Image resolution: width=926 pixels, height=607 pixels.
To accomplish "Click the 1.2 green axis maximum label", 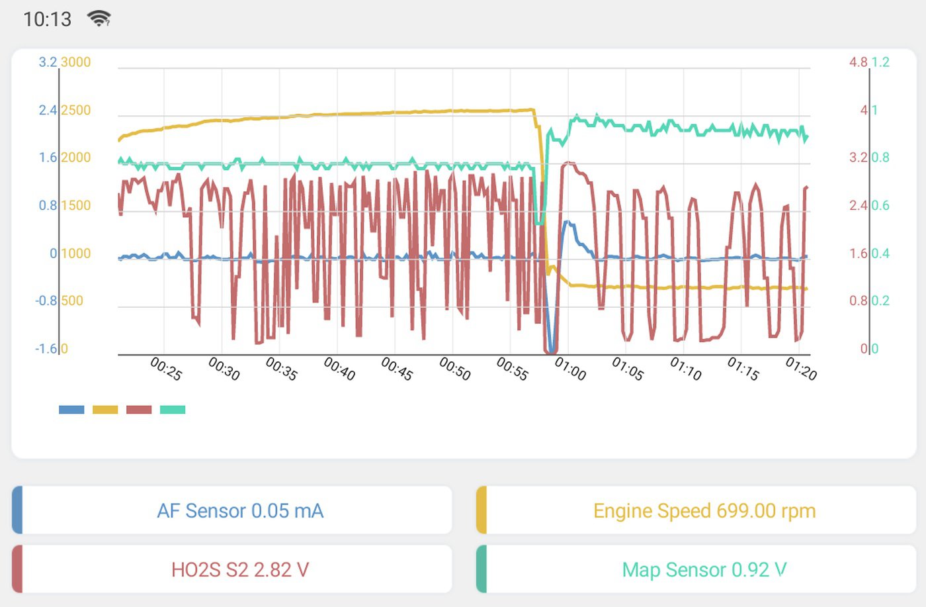I will [880, 62].
